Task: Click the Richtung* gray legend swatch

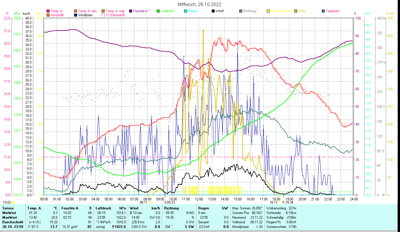Action: tap(240, 11)
